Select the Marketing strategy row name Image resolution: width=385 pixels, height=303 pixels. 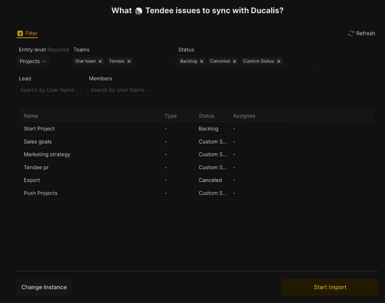pos(47,155)
